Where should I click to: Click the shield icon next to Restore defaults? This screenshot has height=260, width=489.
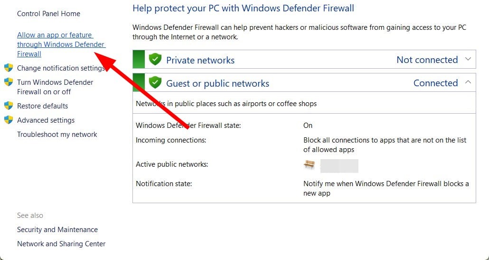point(9,106)
